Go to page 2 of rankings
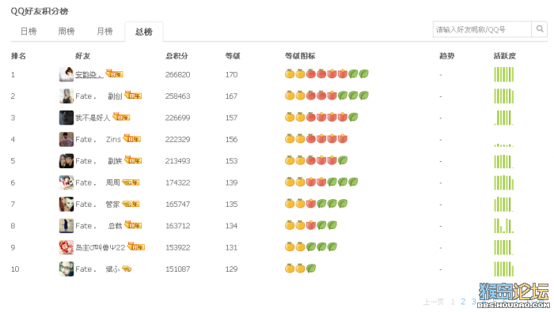Image resolution: width=554 pixels, height=312 pixels. (x=463, y=302)
